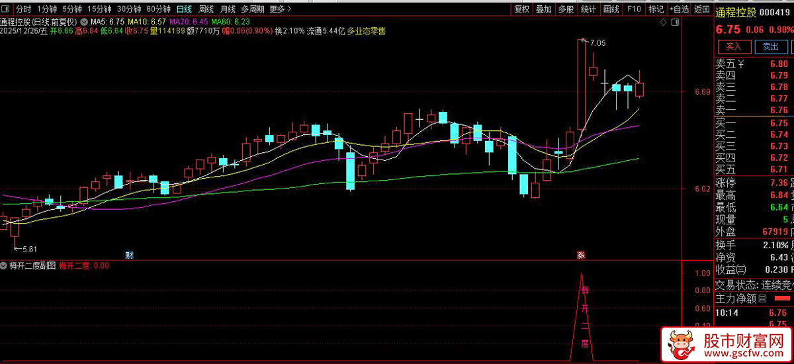This screenshot has height=364, width=794.
Task: Open F10 company information
Action: [633, 9]
